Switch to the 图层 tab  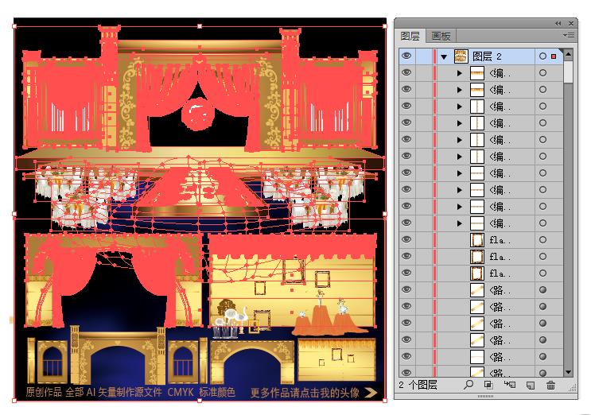coord(410,36)
